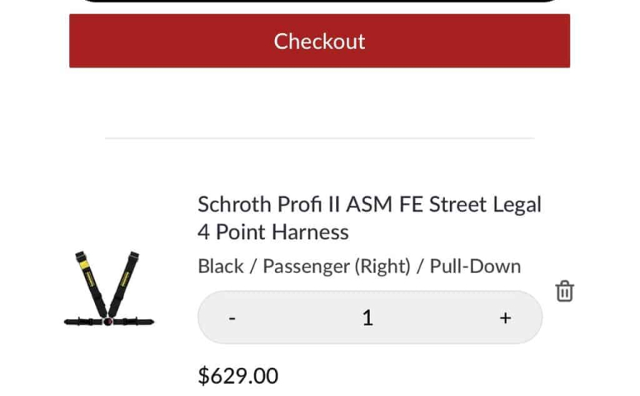Viewport: 640px width, 396px height.
Task: Click the gray quantity pill background
Action: pos(438,318)
